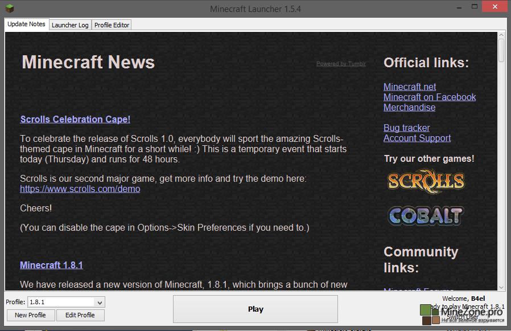511x331 pixels.
Task: Click the Minecraft grass block title icon
Action: coord(7,9)
